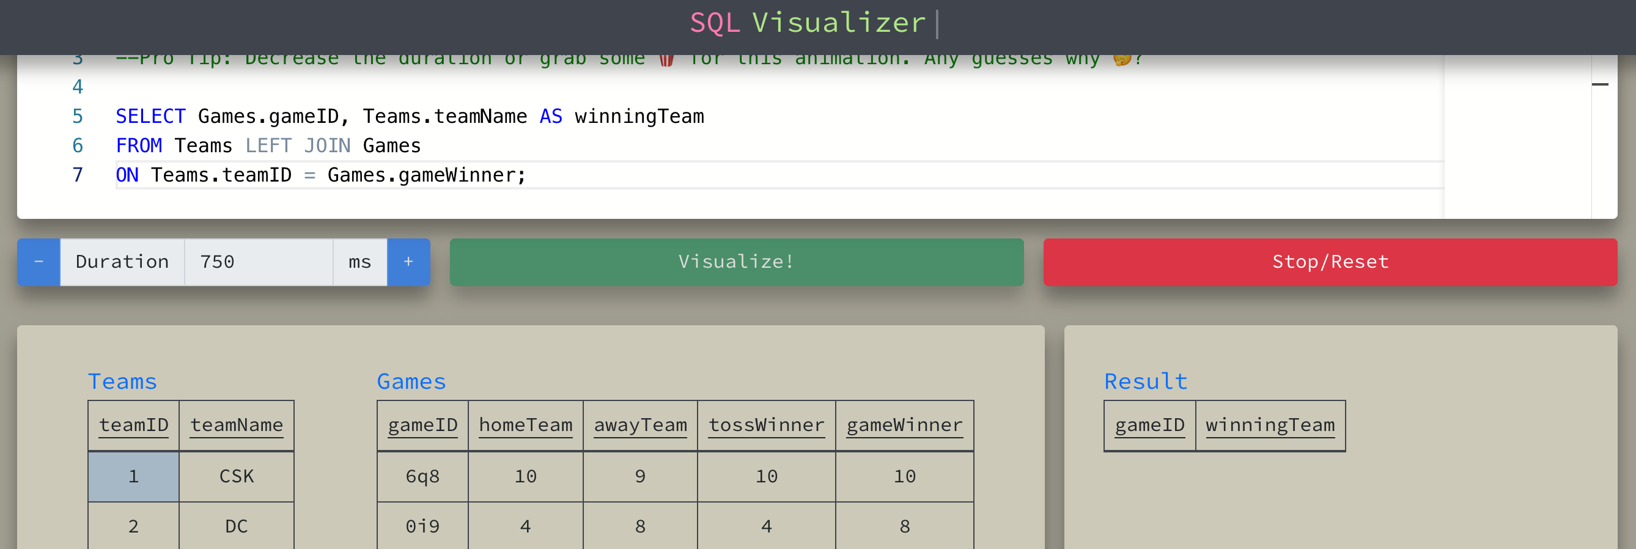
Task: Place cursor on the SELECT line of the query
Action: click(x=410, y=116)
